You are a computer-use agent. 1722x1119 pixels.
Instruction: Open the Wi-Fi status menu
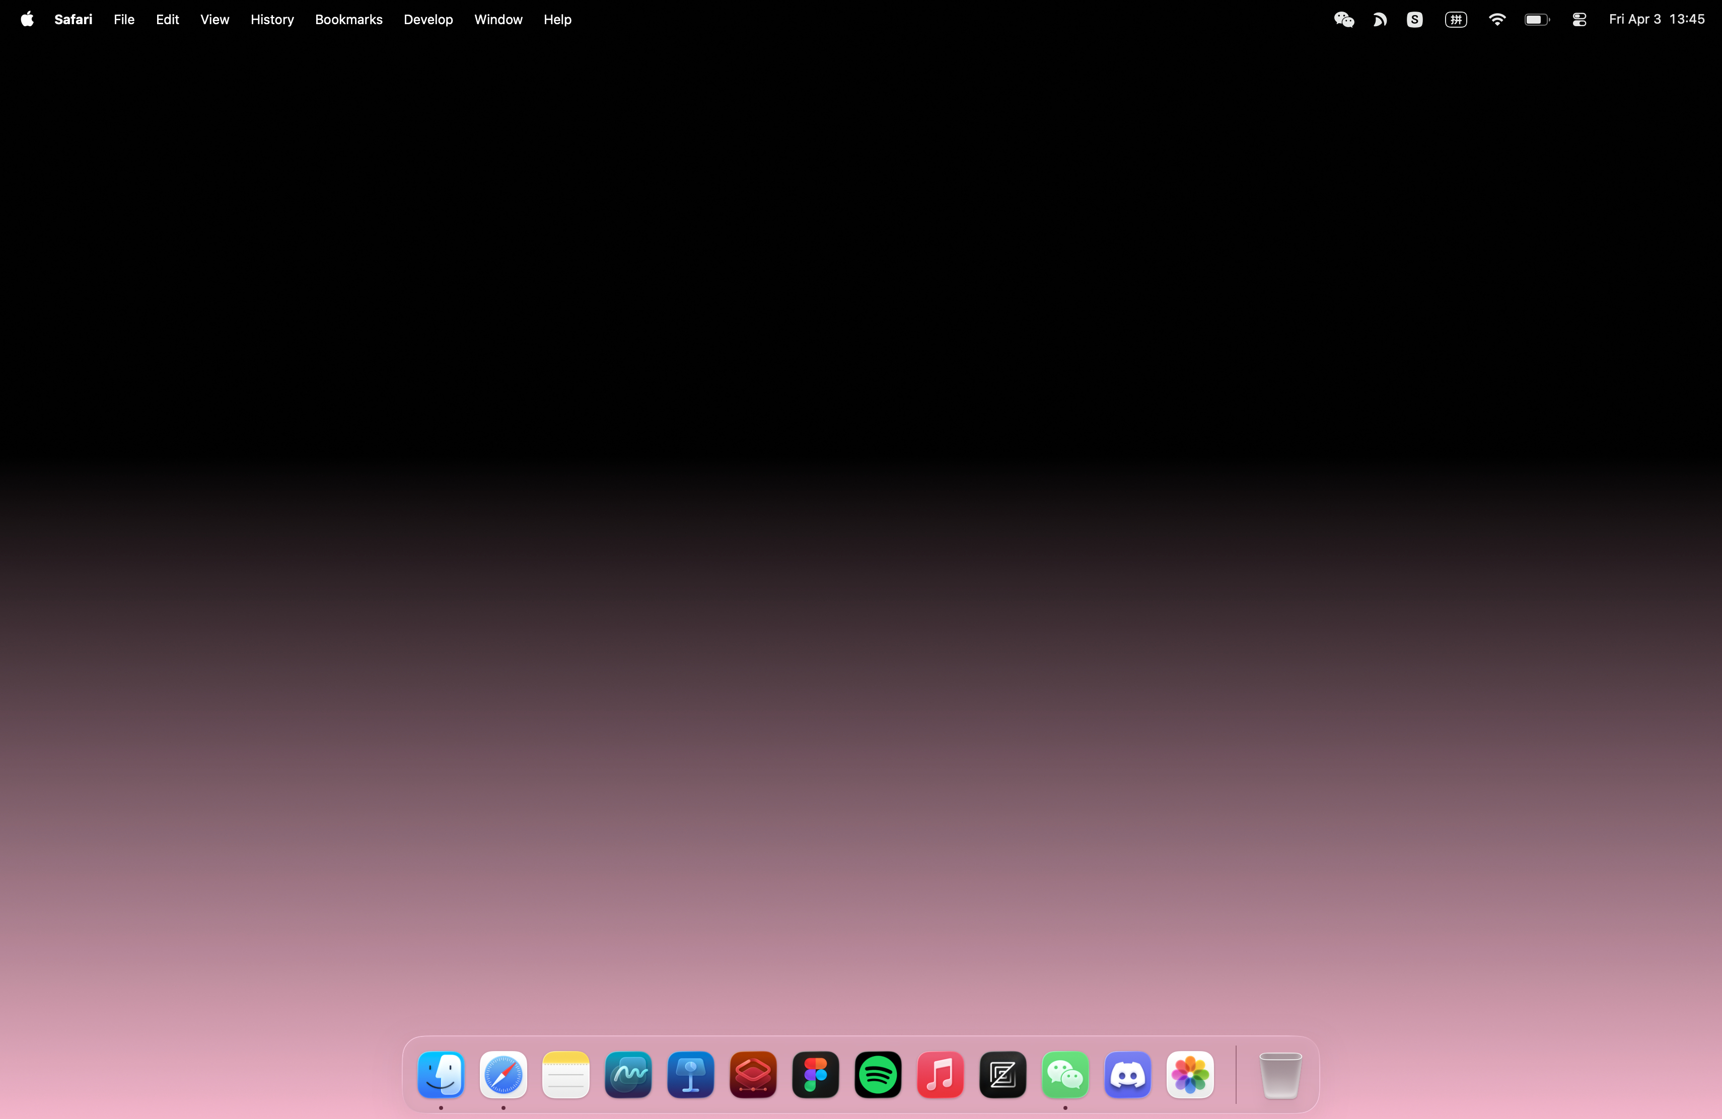1497,20
